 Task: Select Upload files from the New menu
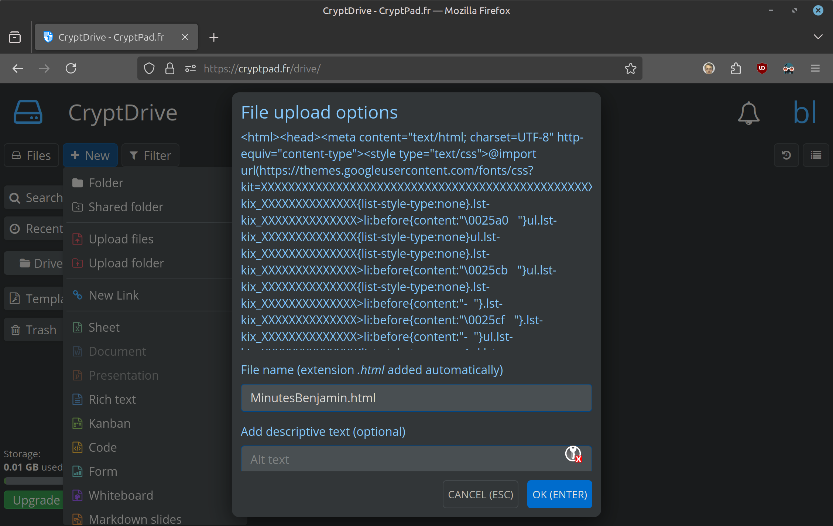click(121, 239)
